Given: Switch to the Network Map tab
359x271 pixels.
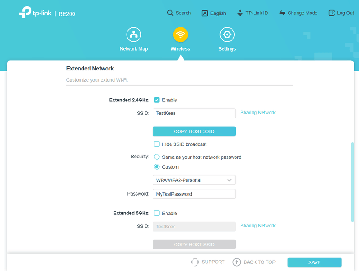Looking at the screenshot, I should 134,49.
